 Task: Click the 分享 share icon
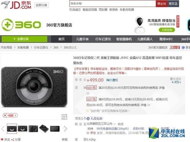coord(12,140)
